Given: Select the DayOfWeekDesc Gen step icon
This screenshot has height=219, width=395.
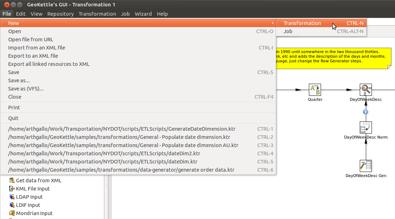Looking at the screenshot, I should coord(366,166).
